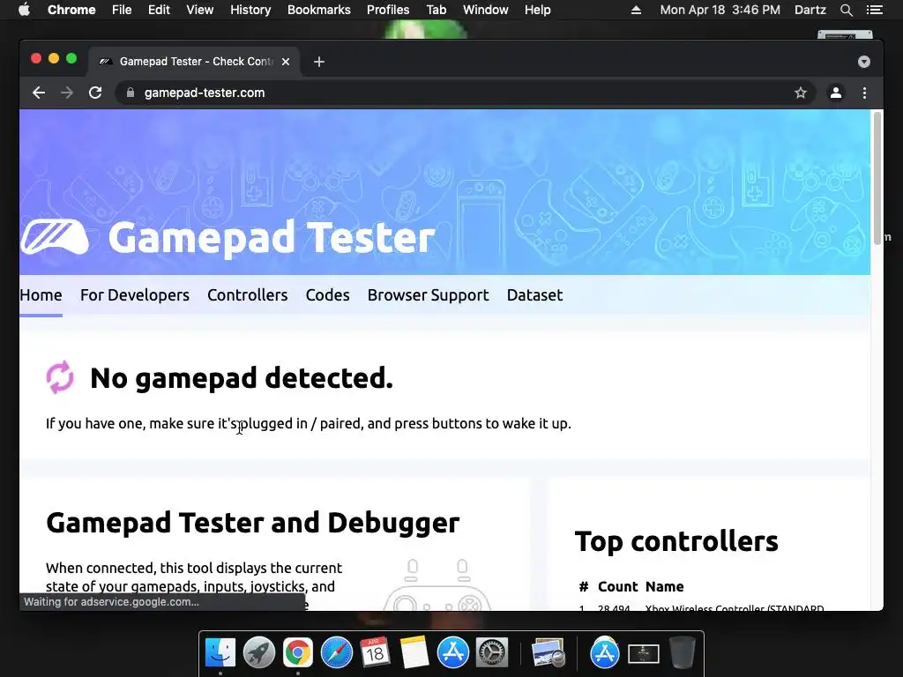This screenshot has height=677, width=903.
Task: Go to For Developers page
Action: click(x=135, y=295)
